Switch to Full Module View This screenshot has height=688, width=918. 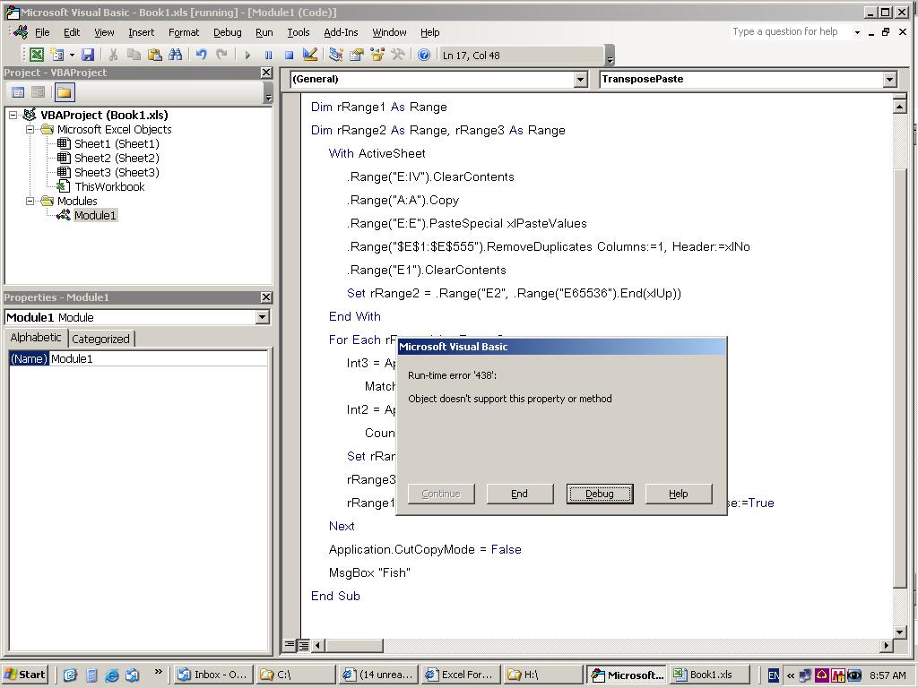tap(304, 645)
